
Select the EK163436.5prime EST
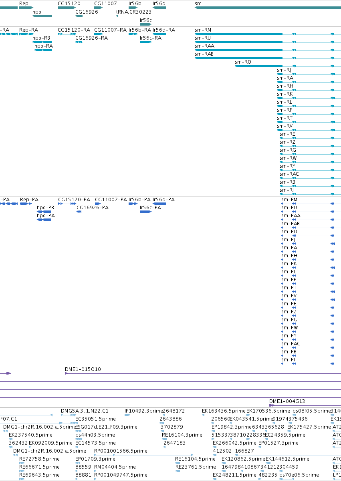[204, 415]
